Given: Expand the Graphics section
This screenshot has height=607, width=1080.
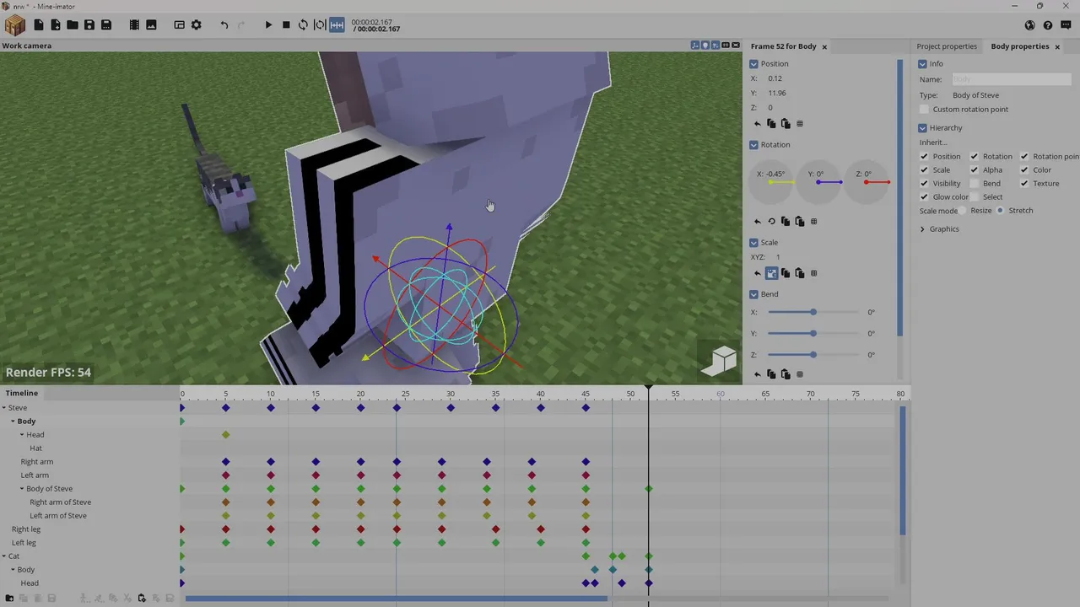Looking at the screenshot, I should pos(922,229).
